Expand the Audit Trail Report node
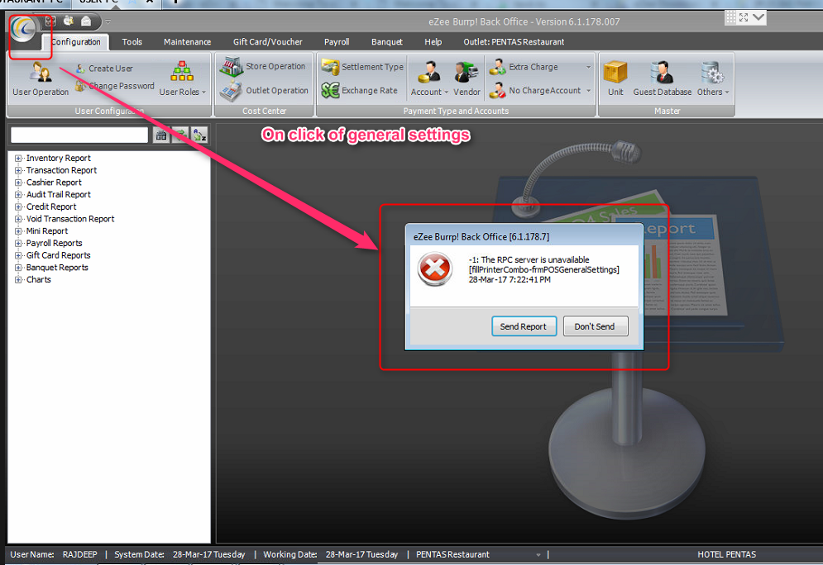Screen dimensions: 823x565 (x=18, y=194)
